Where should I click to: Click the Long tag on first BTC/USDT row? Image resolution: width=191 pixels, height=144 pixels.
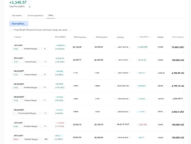tap(16, 49)
